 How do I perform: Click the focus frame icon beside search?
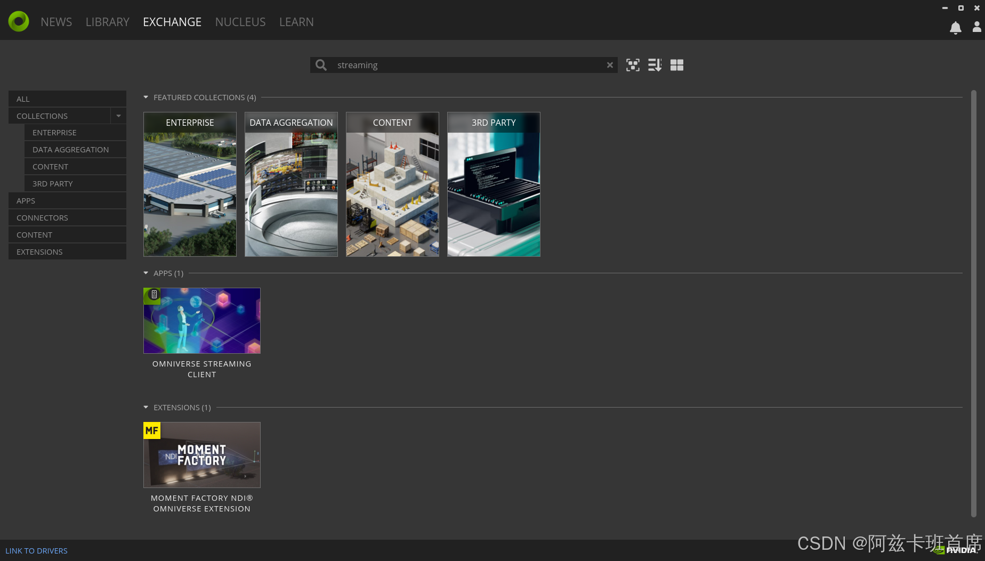[x=633, y=65]
